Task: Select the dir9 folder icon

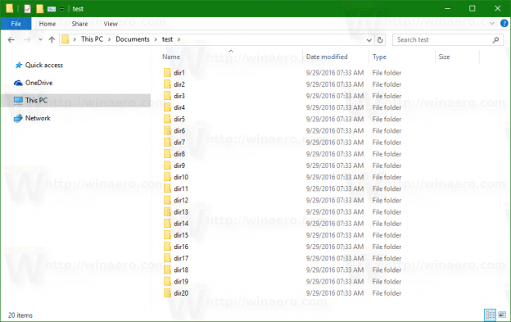Action: coord(167,166)
